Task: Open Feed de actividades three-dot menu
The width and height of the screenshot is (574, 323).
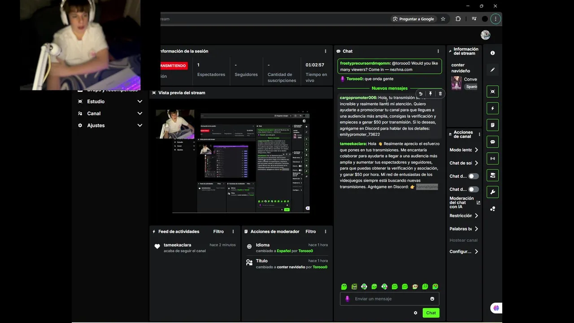Action: point(233,231)
